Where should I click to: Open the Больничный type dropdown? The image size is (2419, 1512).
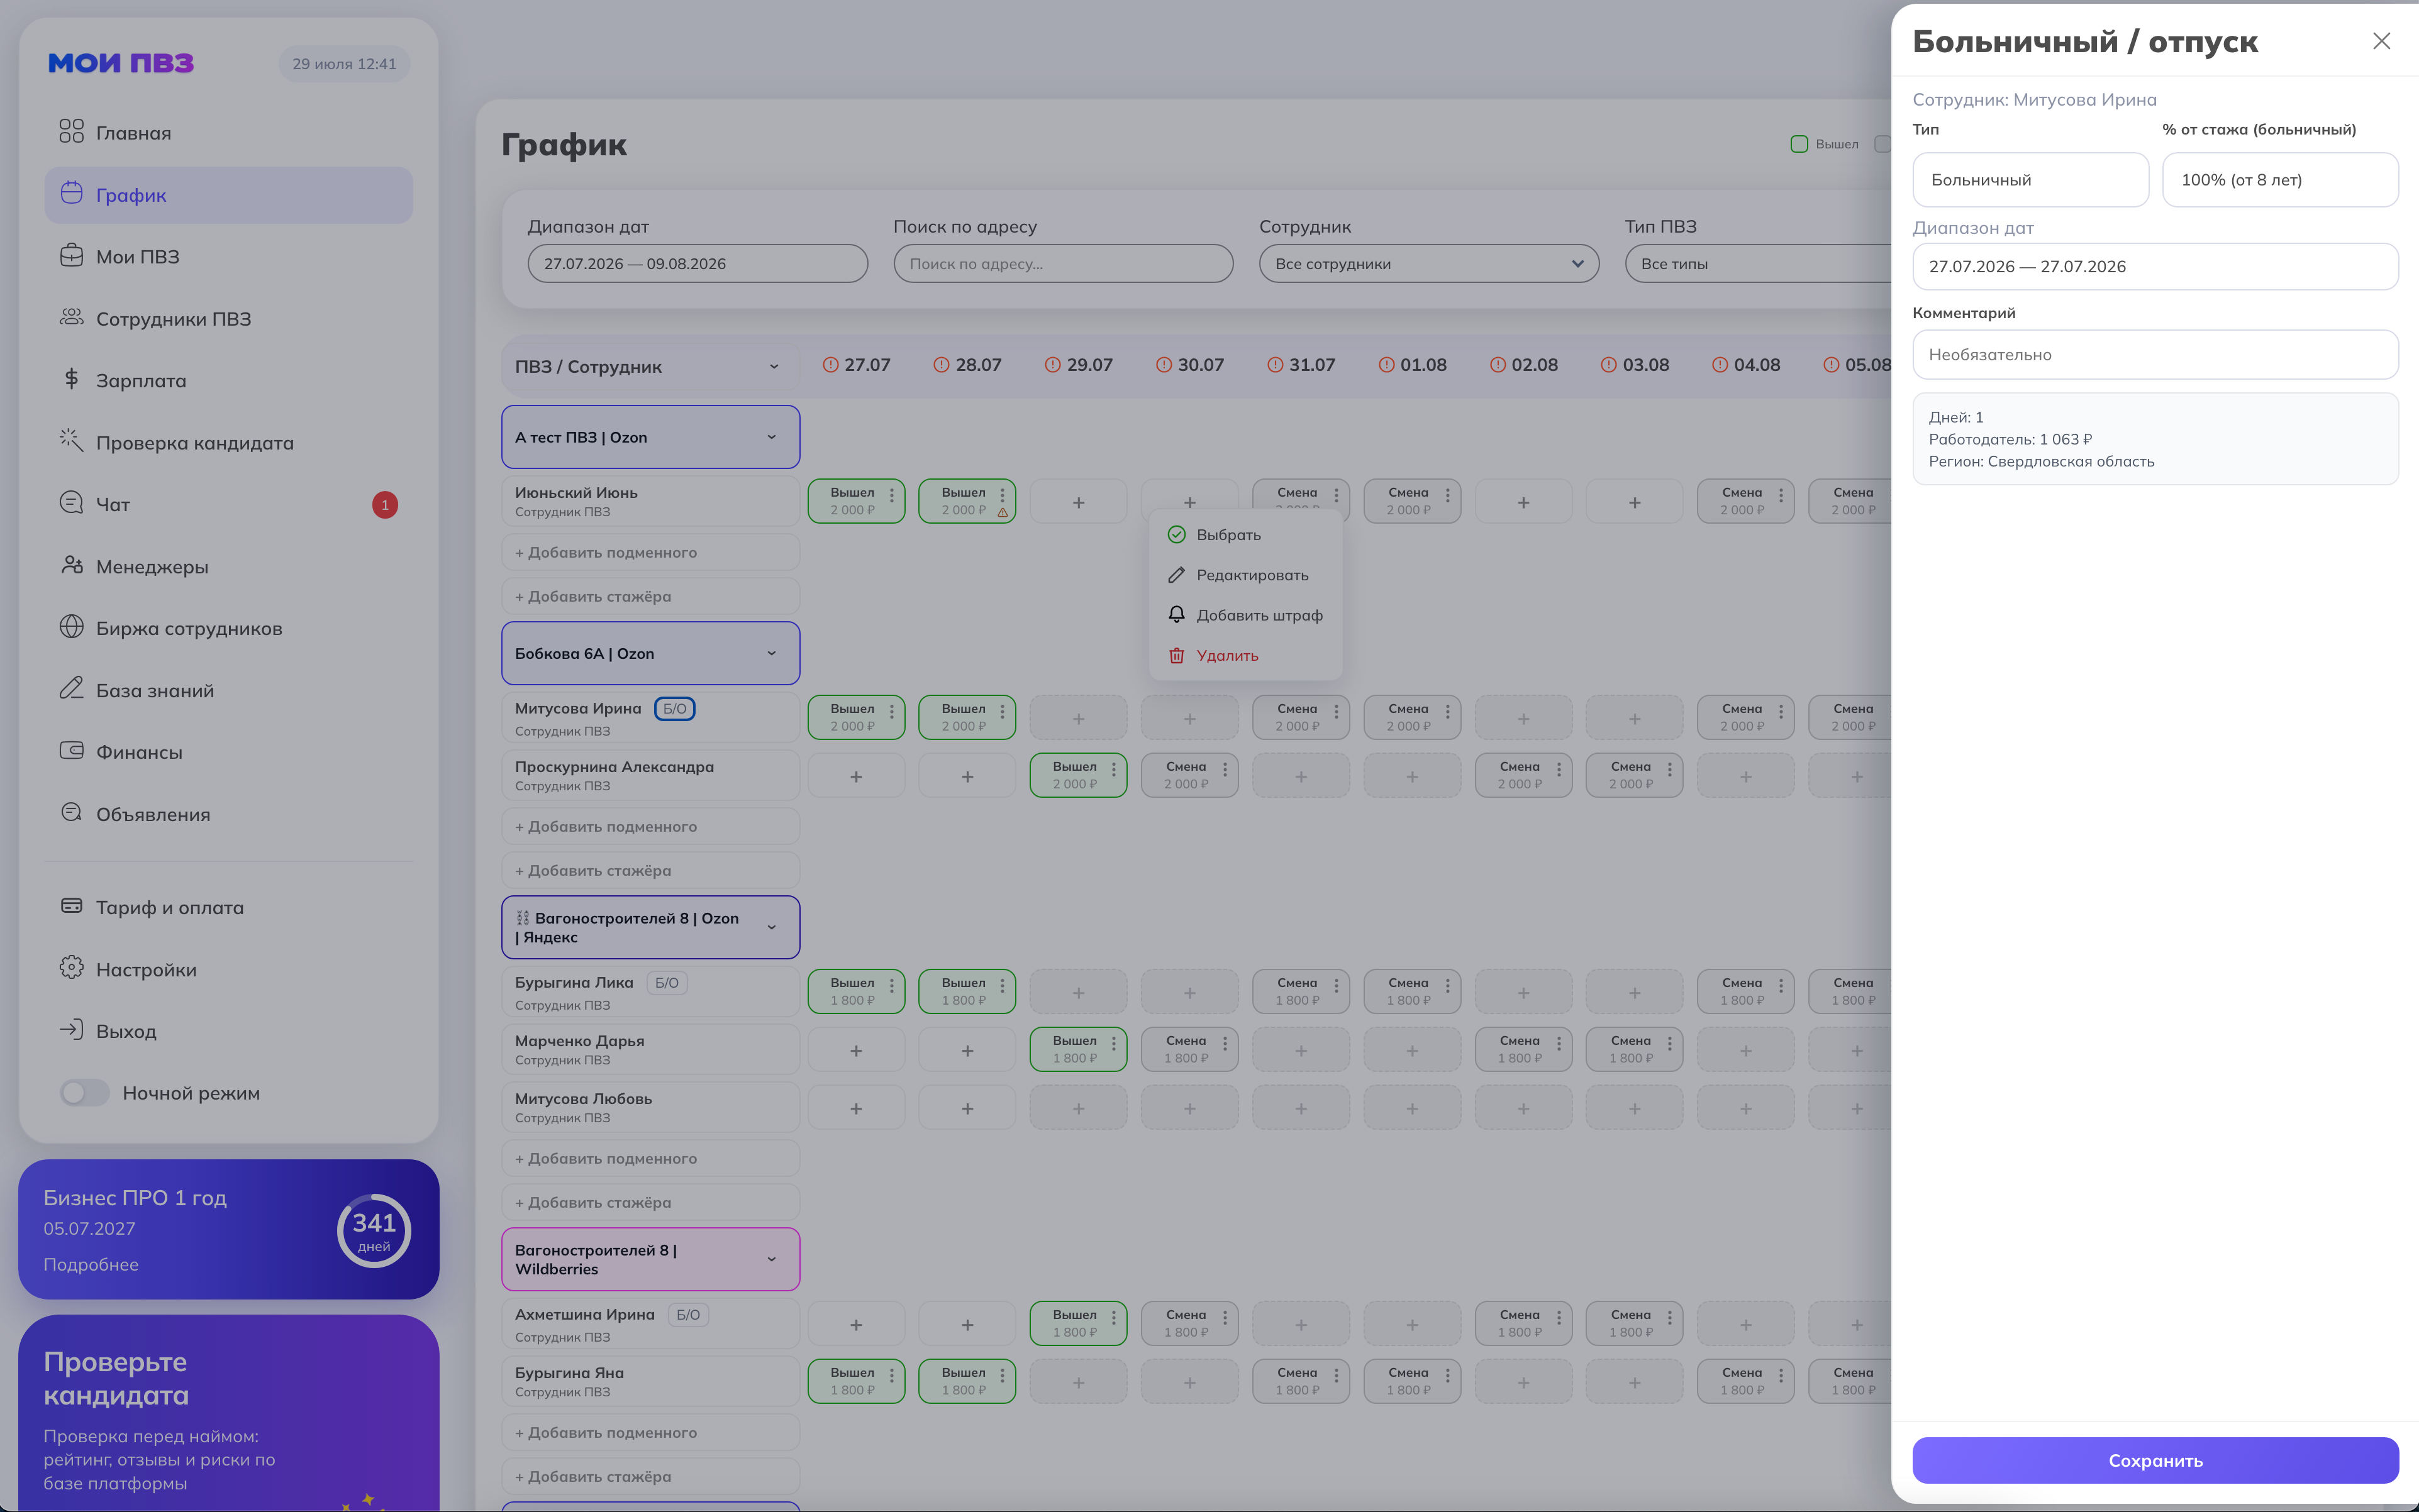2030,180
